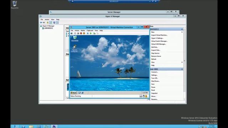The width and height of the screenshot is (228, 128).
Task: Click Show/Hide console tree icon in Hyper-V Manager
Action: [x=51, y=22]
